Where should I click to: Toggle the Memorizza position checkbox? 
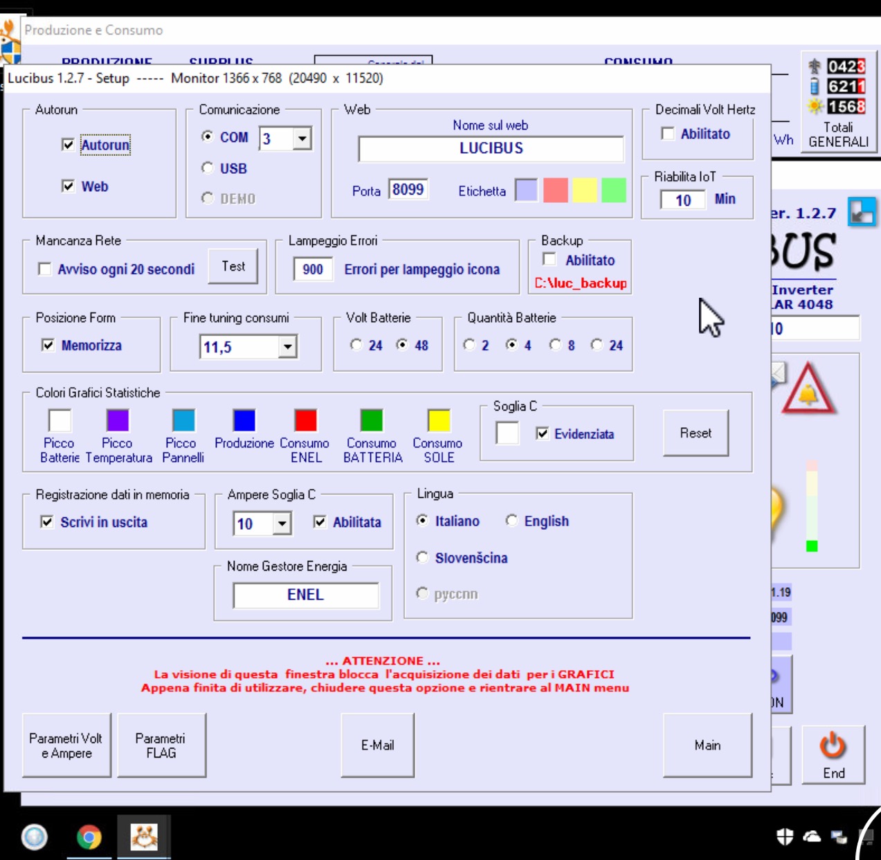[x=48, y=345]
